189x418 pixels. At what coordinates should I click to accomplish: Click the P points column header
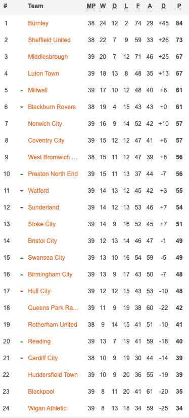[179, 6]
